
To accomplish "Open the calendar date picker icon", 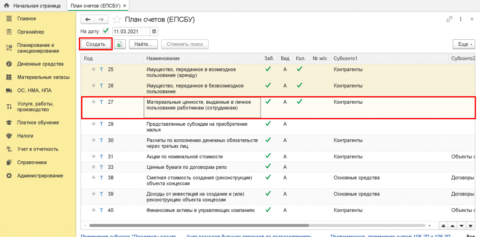I will 154,31.
